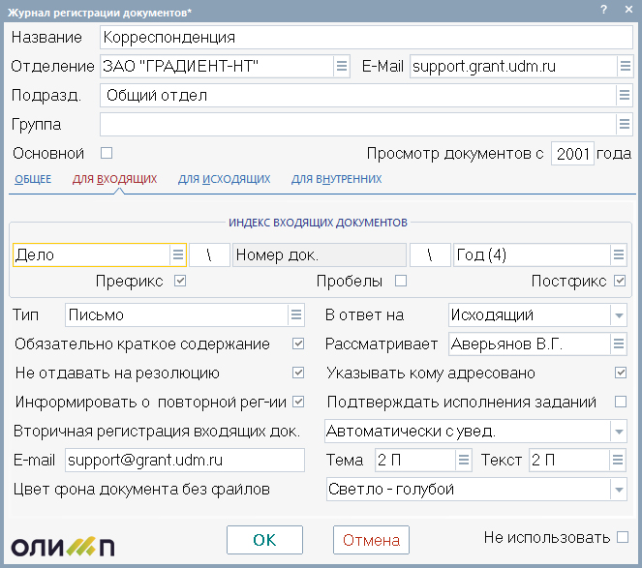This screenshot has width=642, height=568.
Task: Click the help question mark icon
Action: click(604, 10)
